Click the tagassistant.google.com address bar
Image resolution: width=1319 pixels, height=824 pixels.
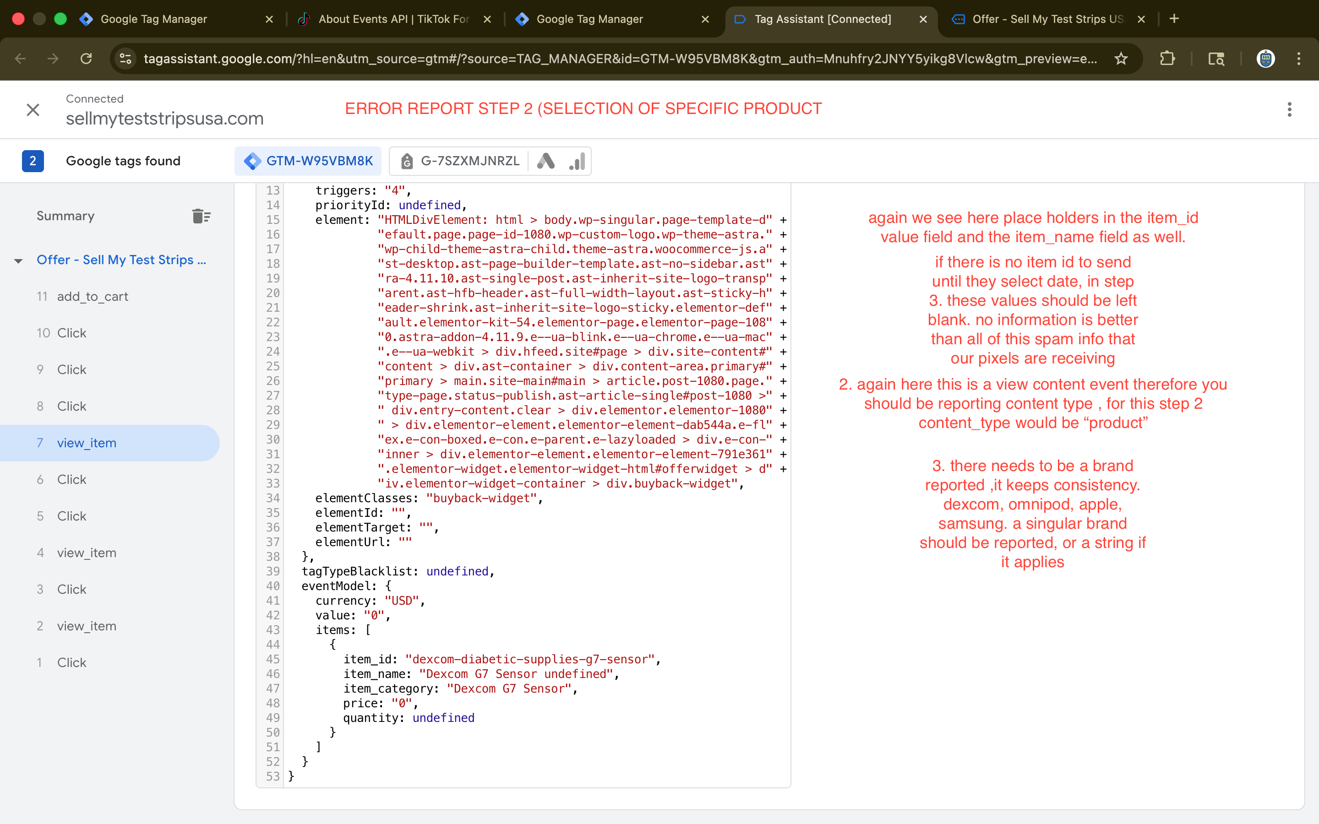point(620,58)
